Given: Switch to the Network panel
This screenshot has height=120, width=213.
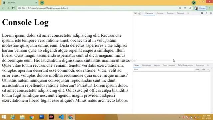Looking at the screenshot, I should coord(181,13).
